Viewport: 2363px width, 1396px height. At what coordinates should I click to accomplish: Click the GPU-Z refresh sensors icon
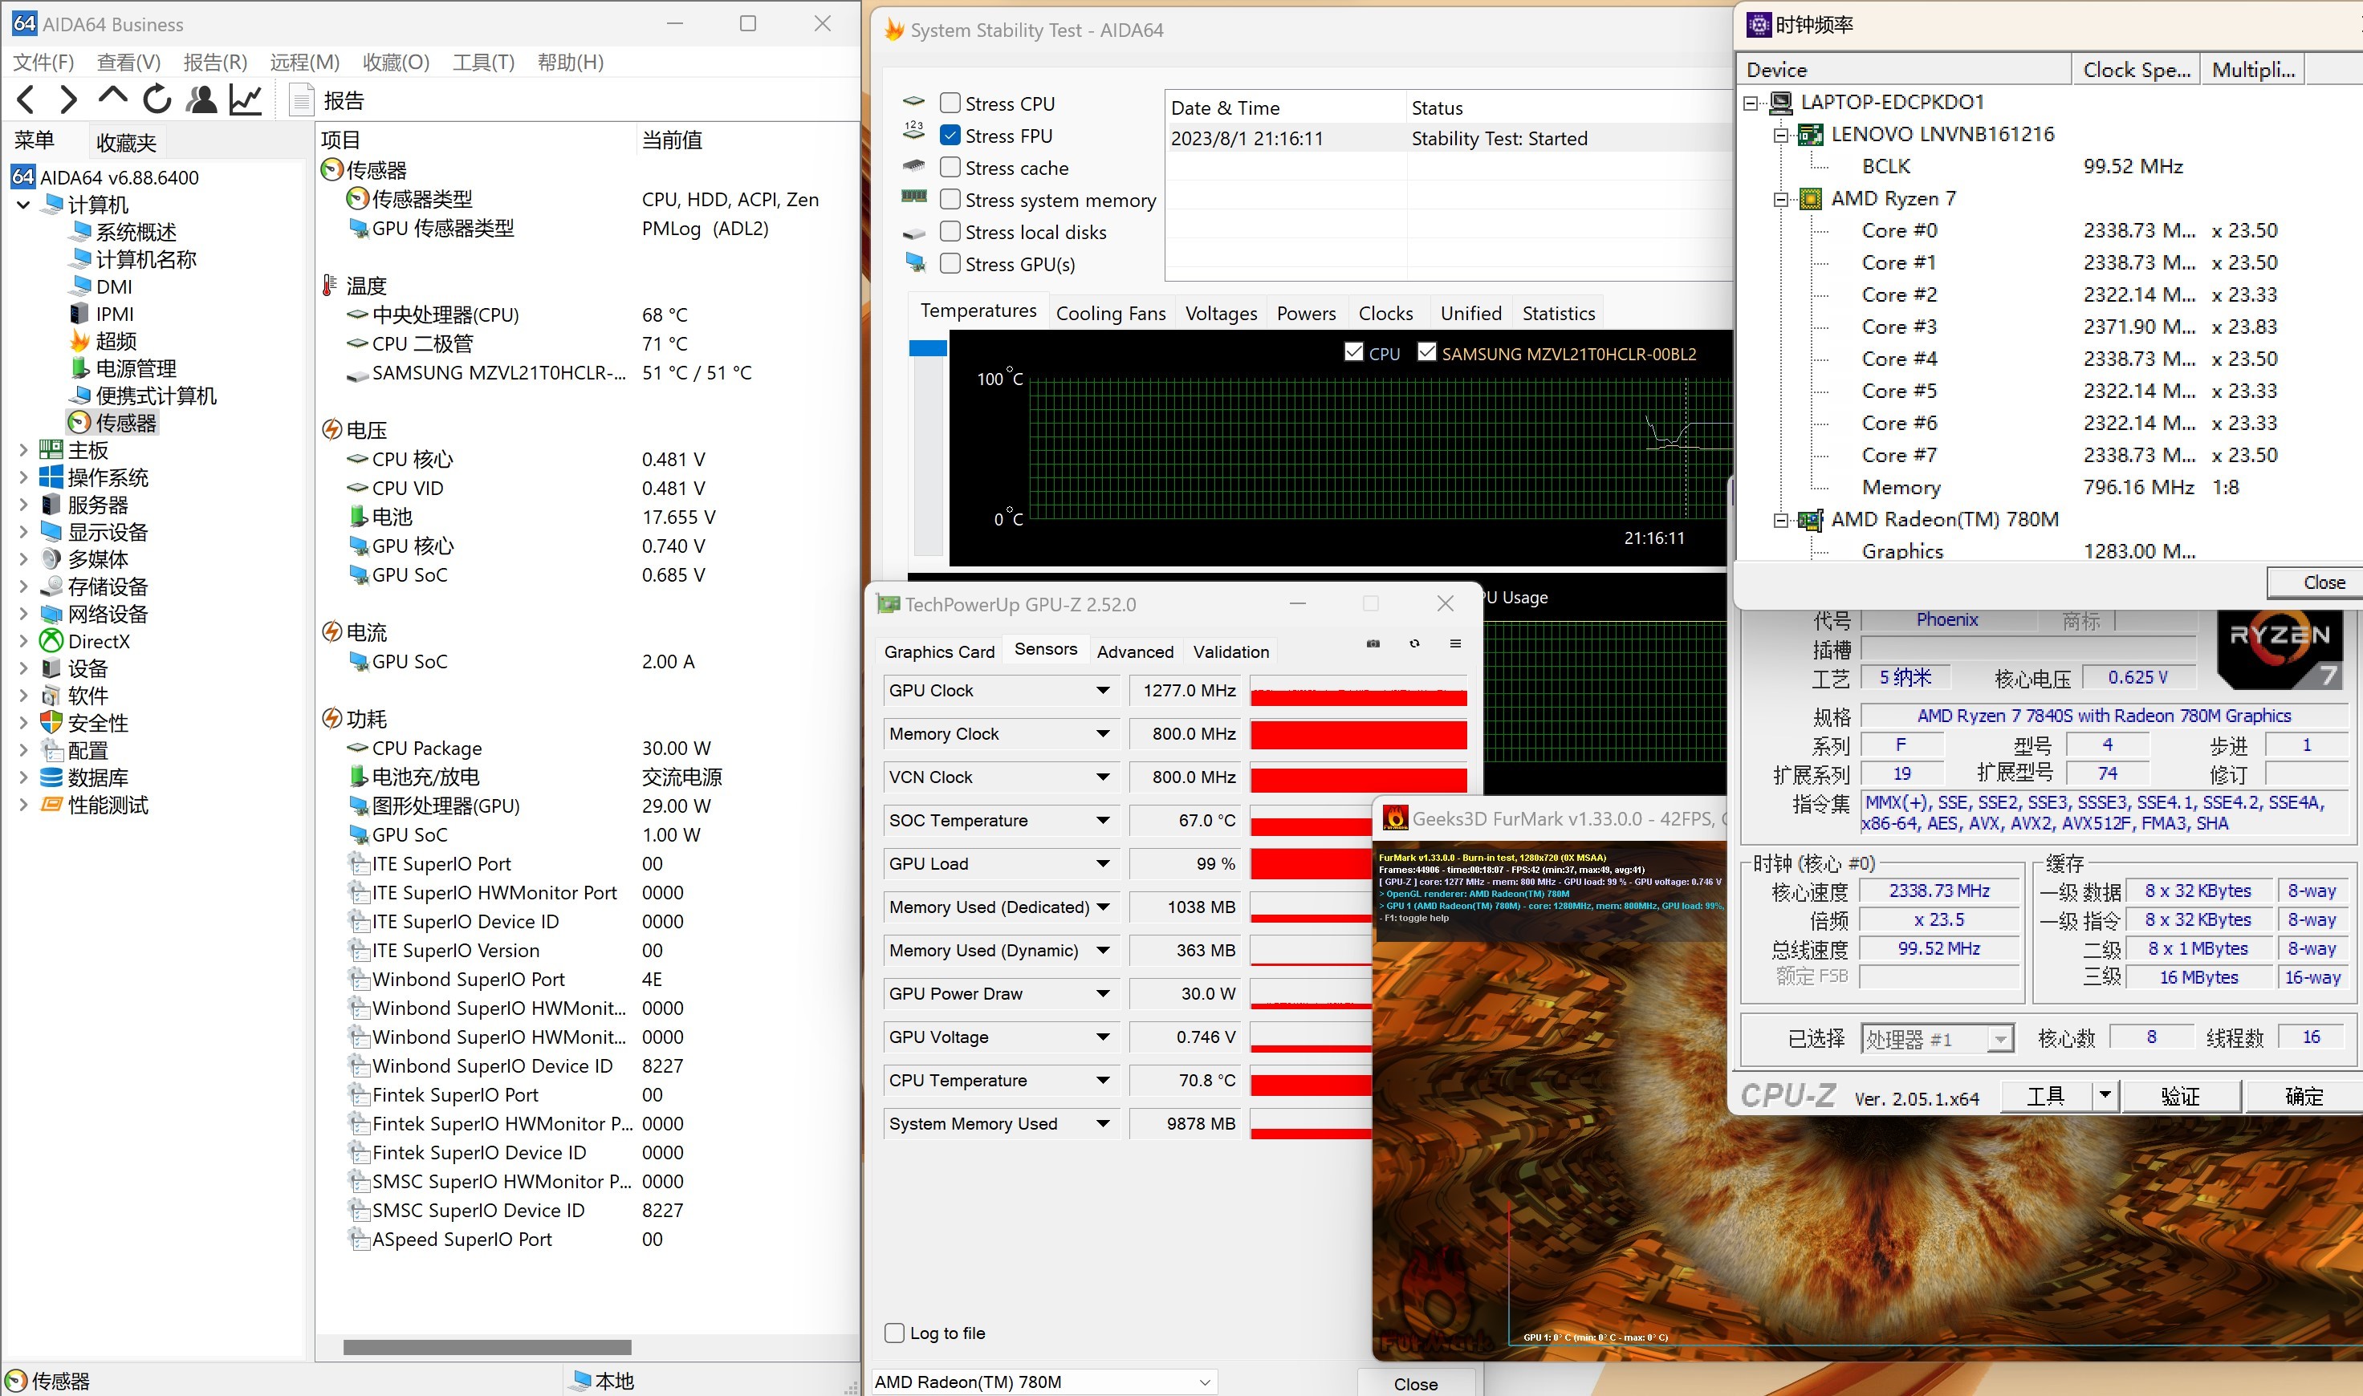coord(1414,643)
